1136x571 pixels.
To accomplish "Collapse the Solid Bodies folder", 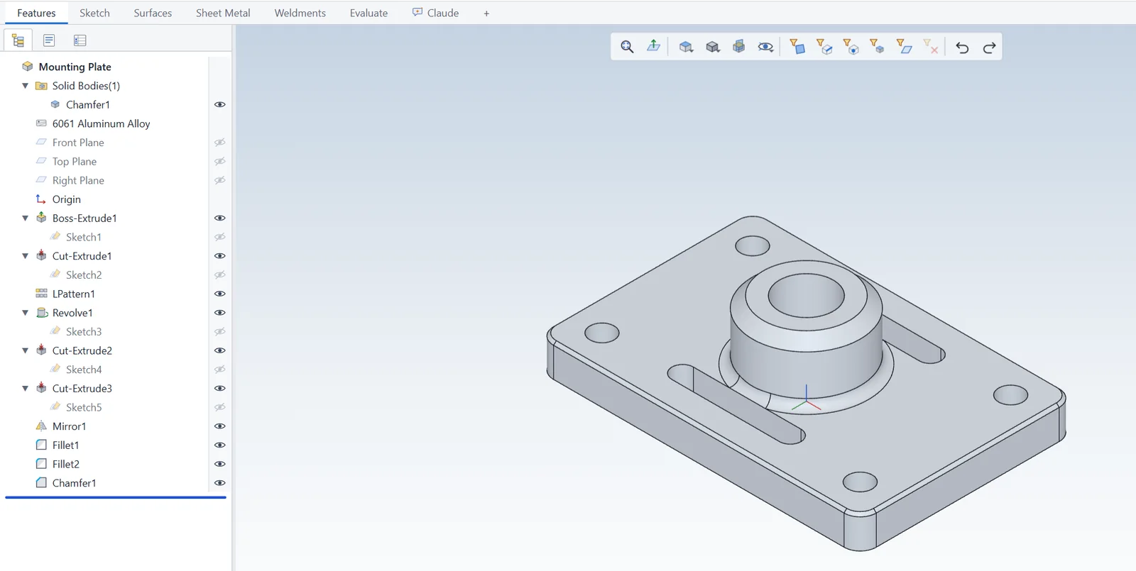I will 26,86.
